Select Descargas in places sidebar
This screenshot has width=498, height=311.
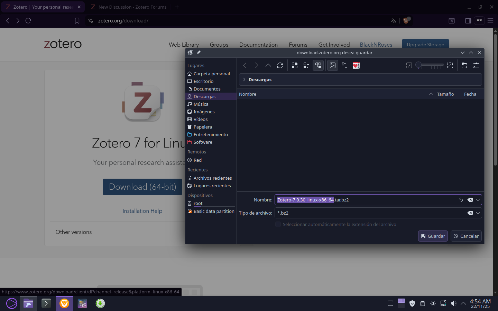[211, 96]
